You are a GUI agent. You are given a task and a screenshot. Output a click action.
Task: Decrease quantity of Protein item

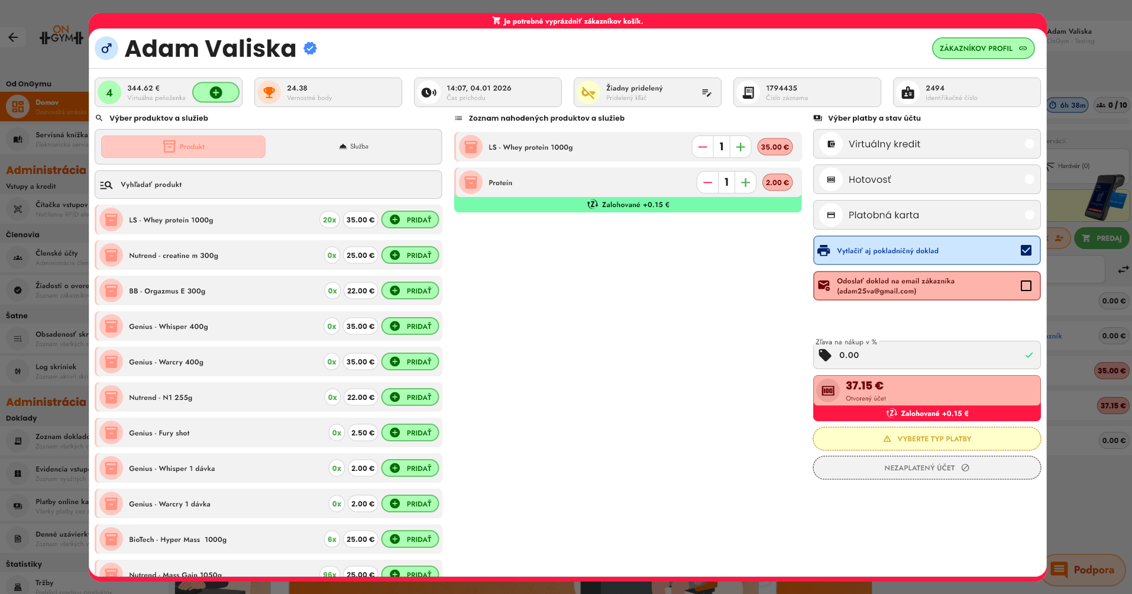[707, 182]
